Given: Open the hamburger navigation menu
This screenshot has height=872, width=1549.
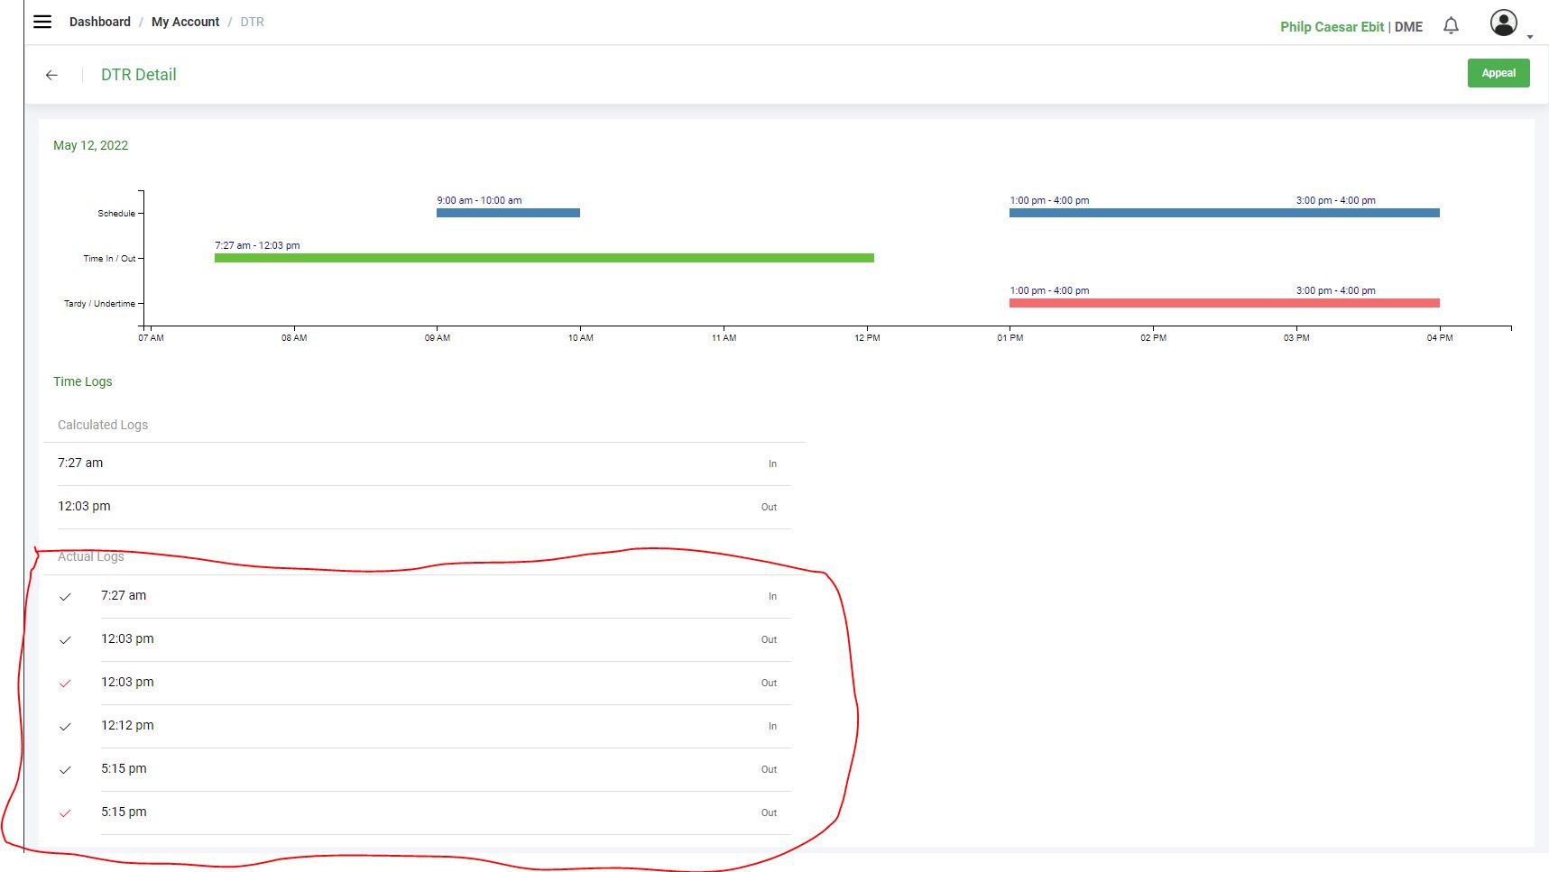Looking at the screenshot, I should [x=42, y=22].
